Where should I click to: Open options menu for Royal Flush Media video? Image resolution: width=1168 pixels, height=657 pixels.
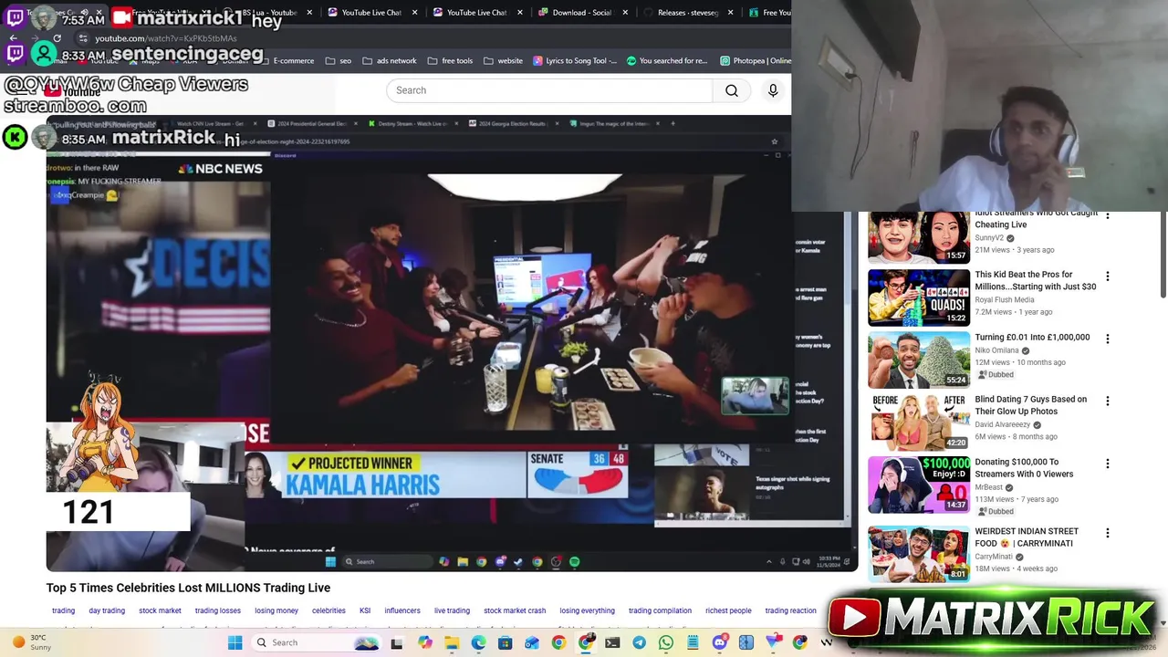coord(1108,276)
